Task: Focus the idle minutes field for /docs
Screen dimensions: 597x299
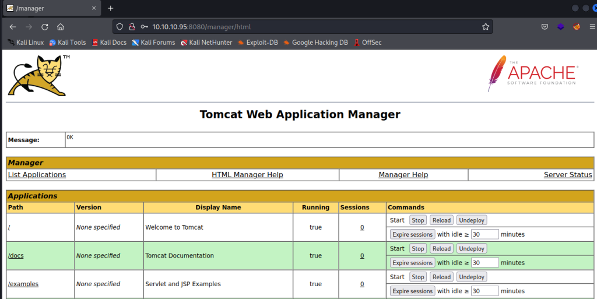Action: [x=484, y=263]
